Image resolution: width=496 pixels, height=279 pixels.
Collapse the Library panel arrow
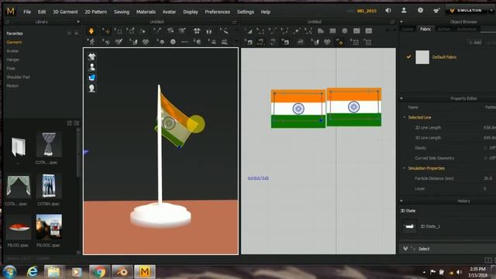(x=78, y=22)
